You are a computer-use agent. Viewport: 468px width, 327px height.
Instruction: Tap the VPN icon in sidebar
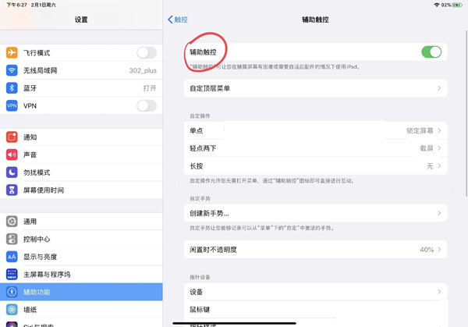click(12, 105)
